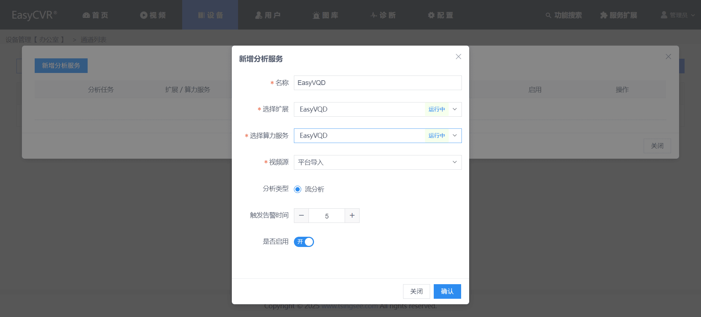
Task: Confirm with the 确认 button
Action: coord(447,291)
